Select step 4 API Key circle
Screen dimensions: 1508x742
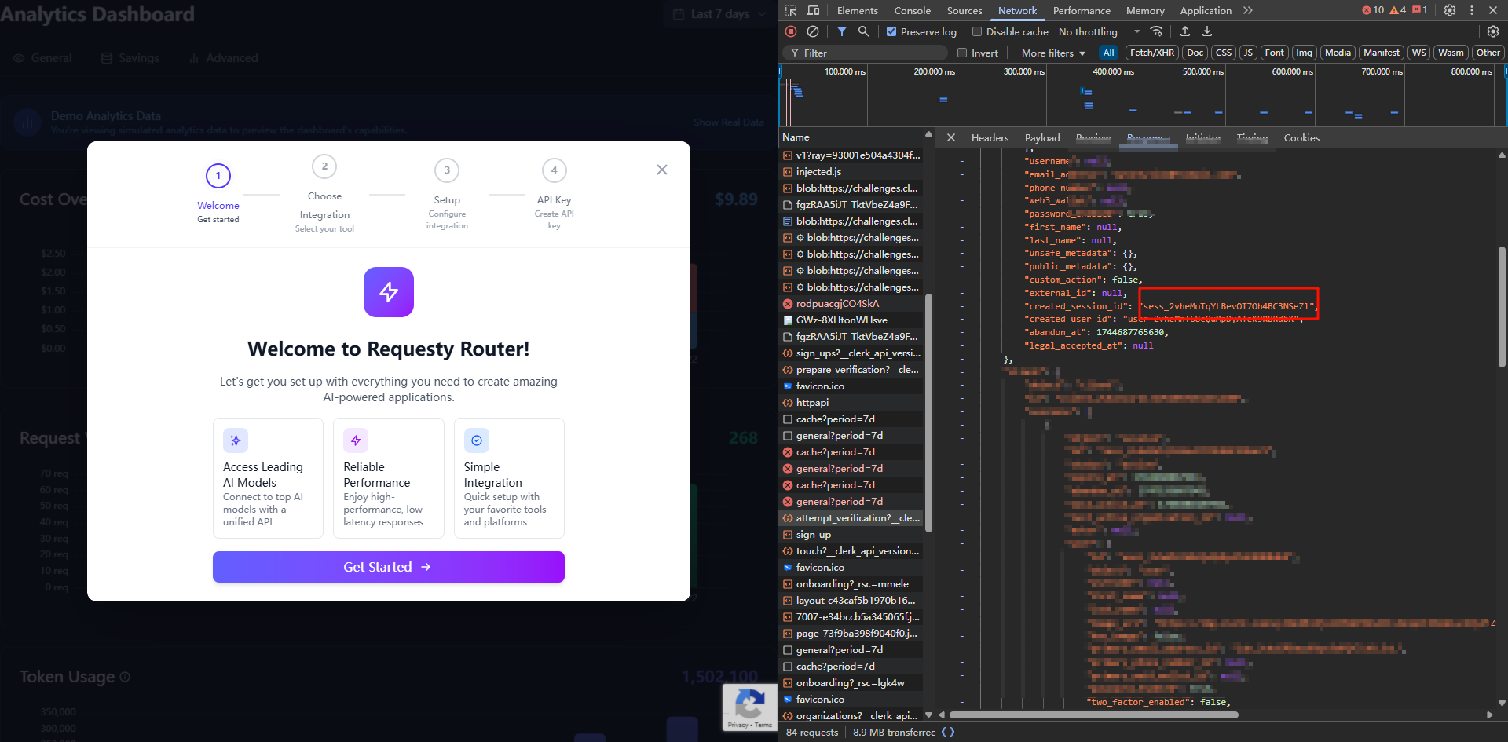pyautogui.click(x=555, y=170)
